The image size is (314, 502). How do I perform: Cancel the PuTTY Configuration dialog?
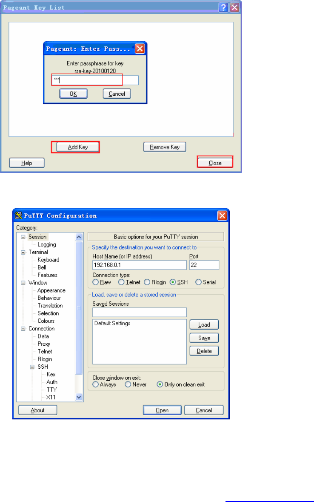(x=204, y=410)
